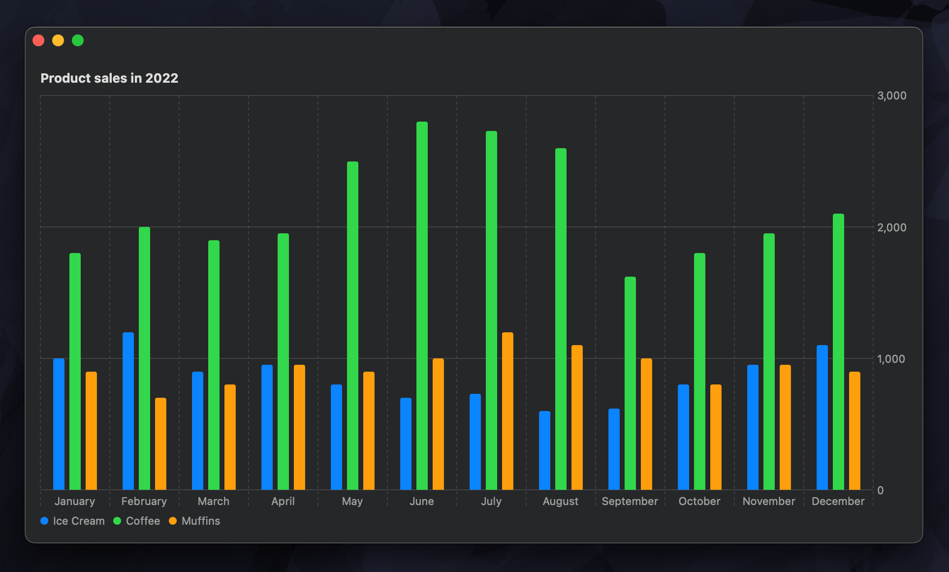
Task: Click the green Coffee legend dot
Action: [117, 520]
